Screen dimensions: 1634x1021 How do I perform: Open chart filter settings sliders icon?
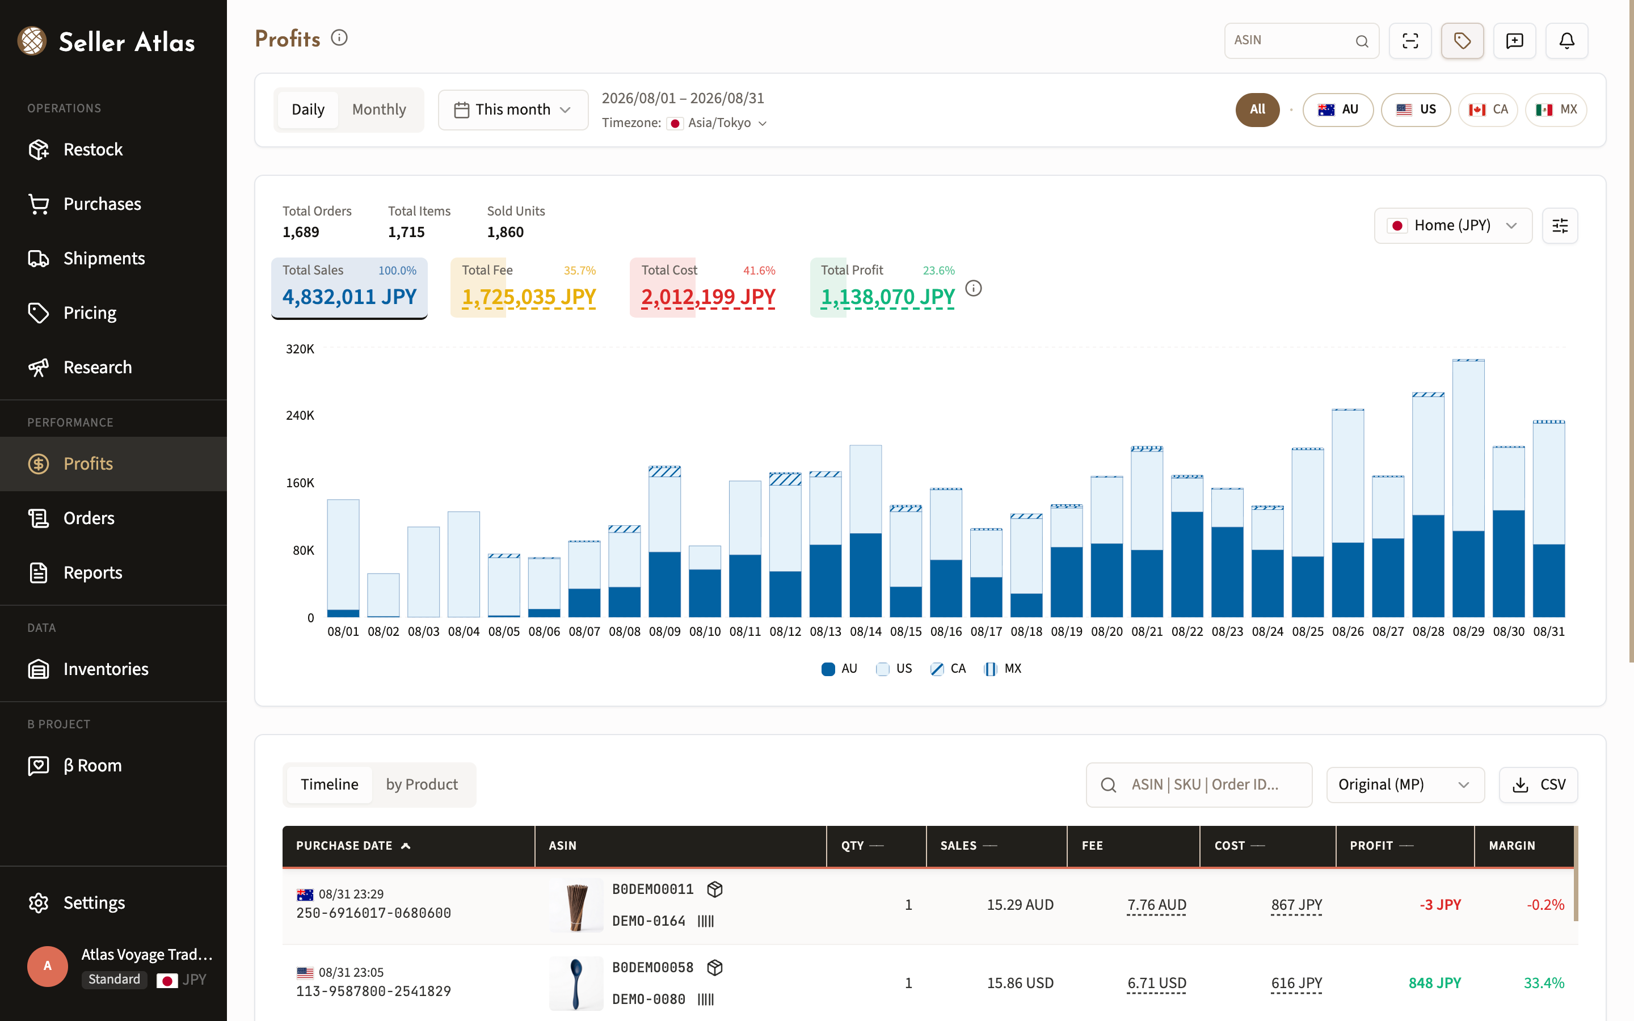(1560, 226)
